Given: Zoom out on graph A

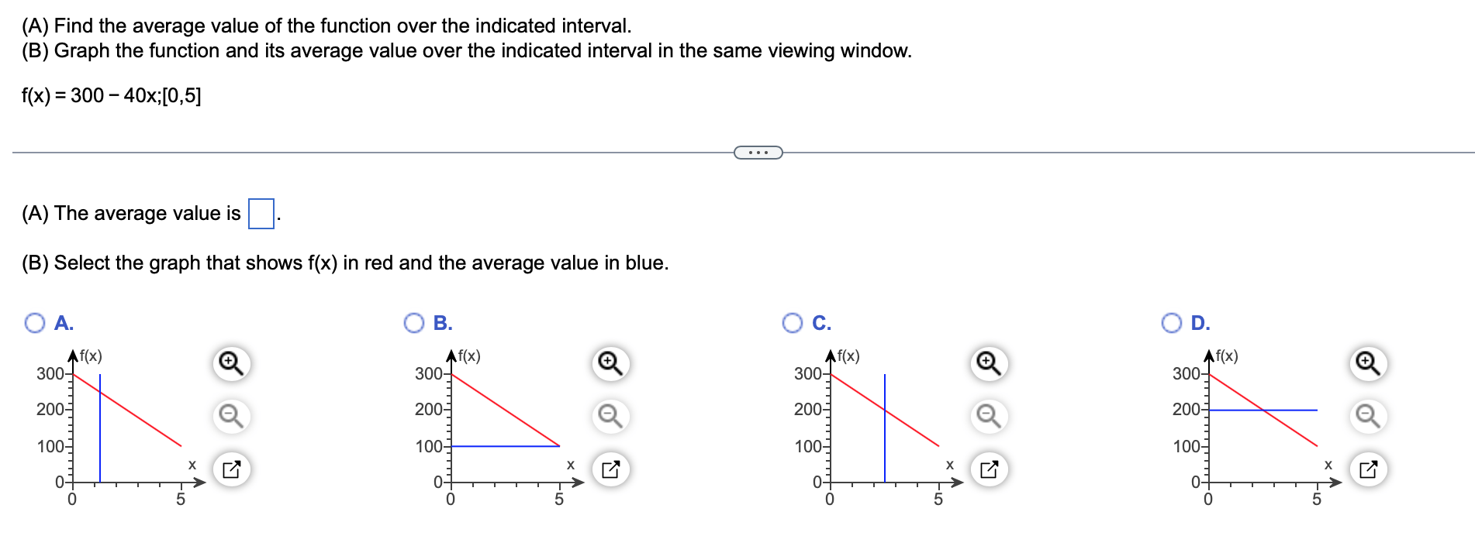Looking at the screenshot, I should (x=231, y=416).
